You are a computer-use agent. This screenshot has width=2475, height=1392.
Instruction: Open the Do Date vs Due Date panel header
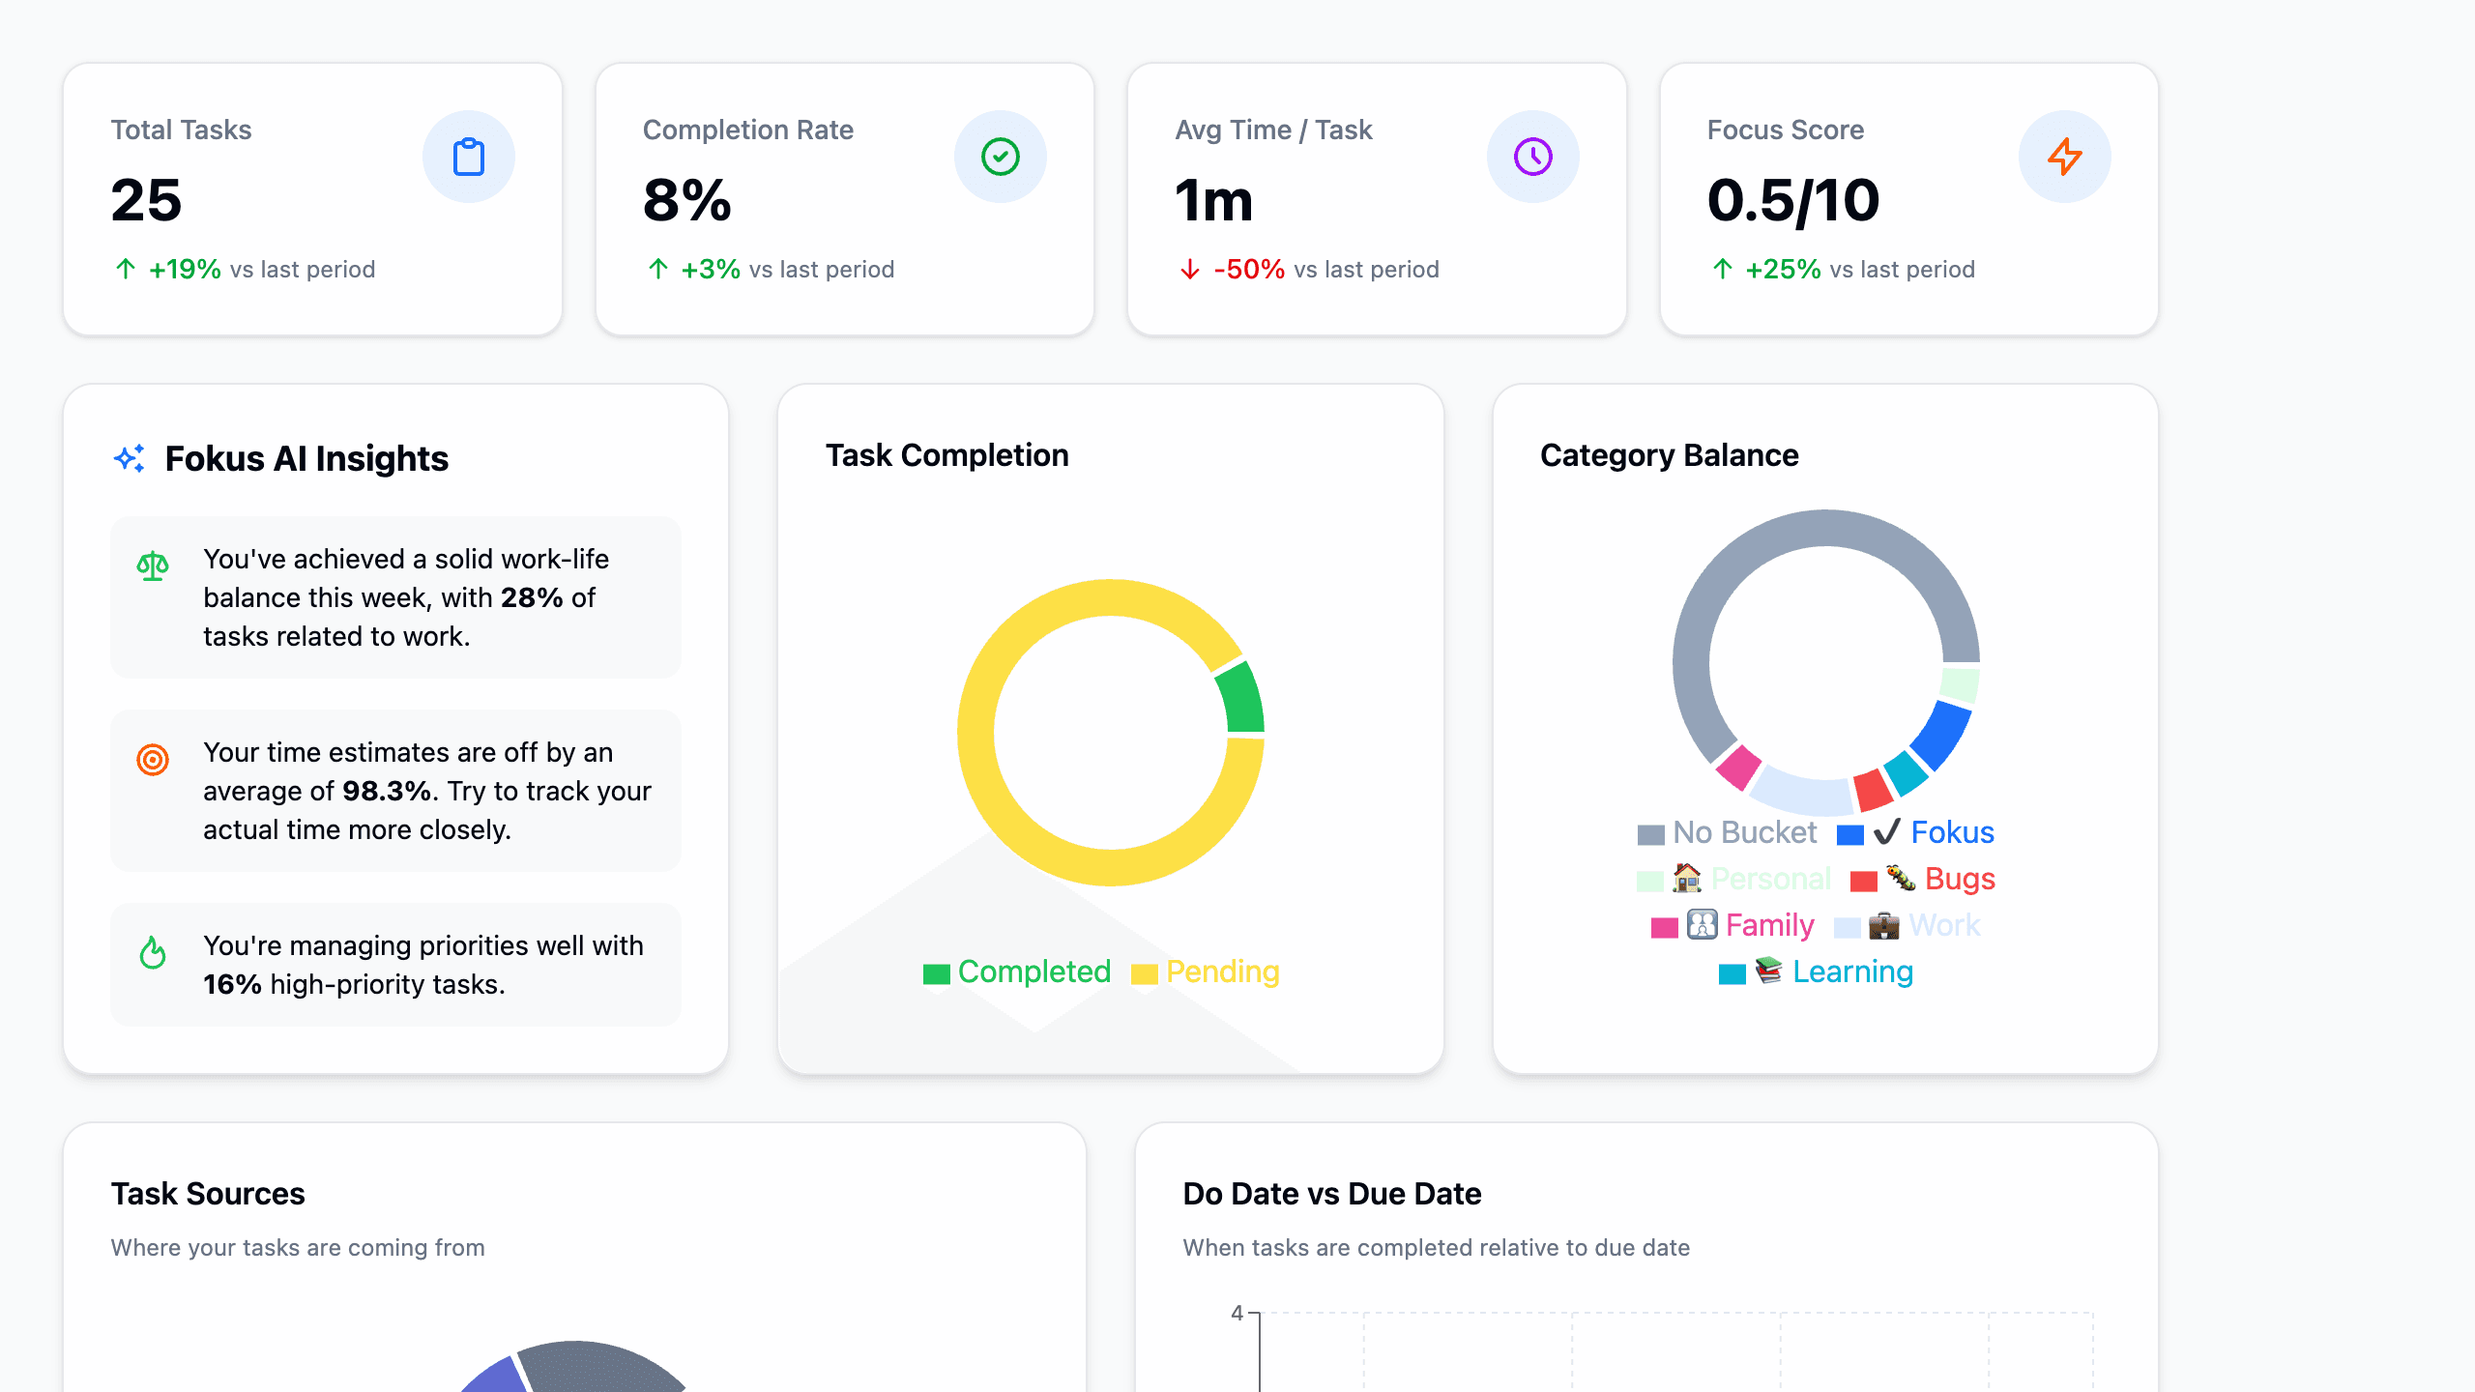[x=1331, y=1193]
